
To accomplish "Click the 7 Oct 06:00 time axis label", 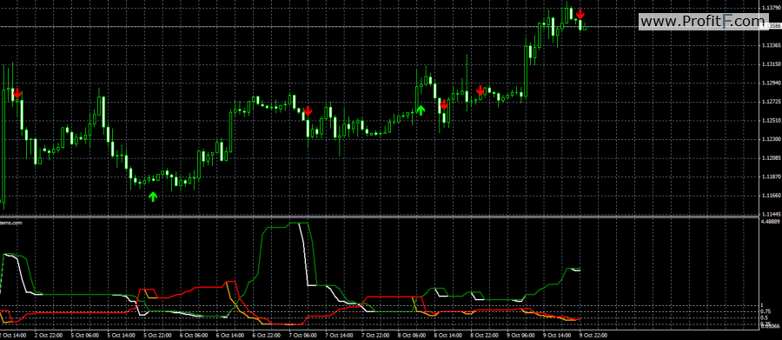I will click(x=302, y=336).
